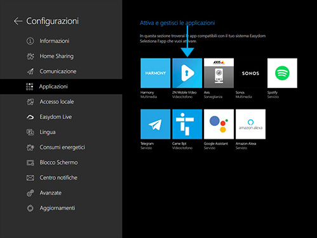Go to Aggiornamenti settings
The image size is (317, 238).
click(61, 208)
